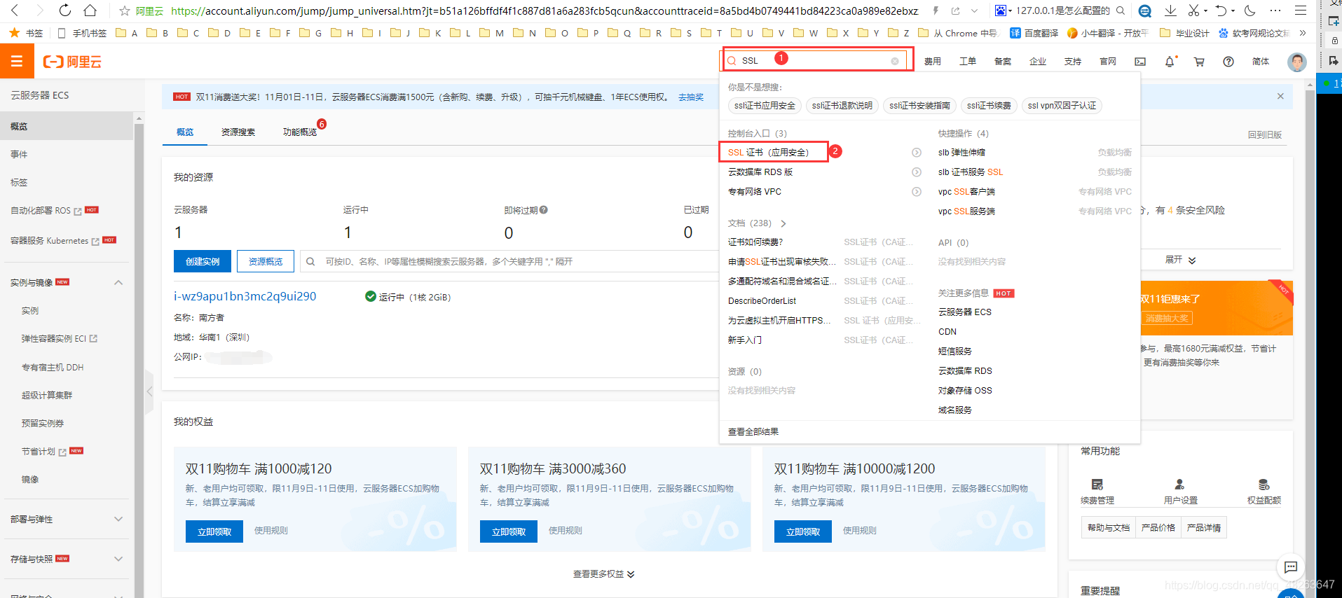The width and height of the screenshot is (1342, 598).
Task: Expand the 展开 security section
Action: click(1181, 260)
